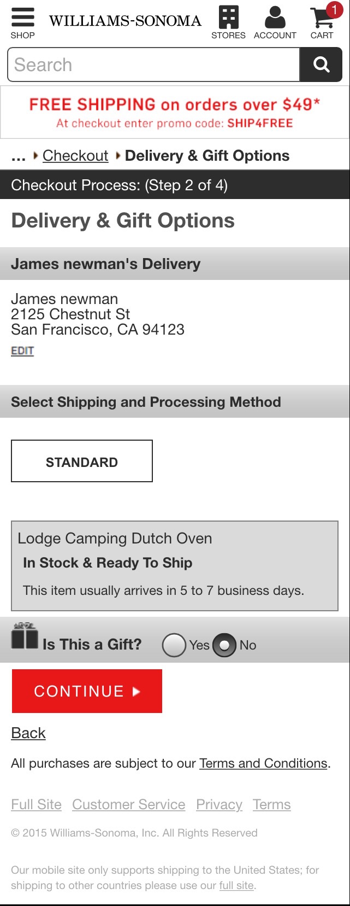This screenshot has height=906, width=350.
Task: Choose the STANDARD shipping method
Action: pos(81,461)
